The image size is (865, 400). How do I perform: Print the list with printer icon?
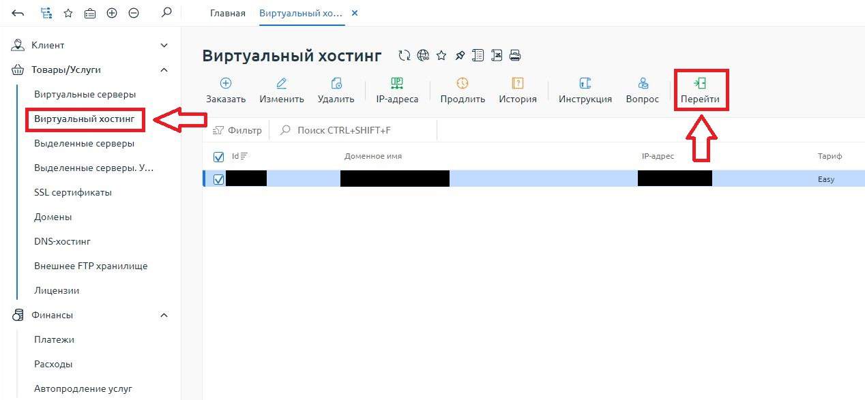coord(516,56)
